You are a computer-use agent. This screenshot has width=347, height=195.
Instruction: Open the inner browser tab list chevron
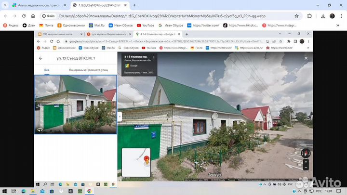280,34
